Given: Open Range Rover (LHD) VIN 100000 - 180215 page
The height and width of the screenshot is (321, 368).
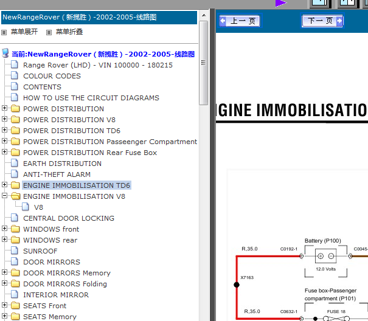Looking at the screenshot, I should click(98, 65).
